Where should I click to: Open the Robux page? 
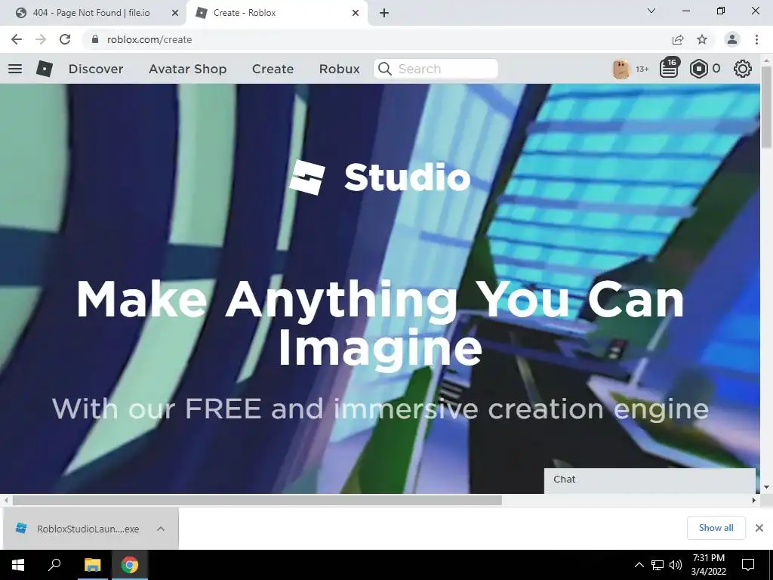[x=339, y=69]
